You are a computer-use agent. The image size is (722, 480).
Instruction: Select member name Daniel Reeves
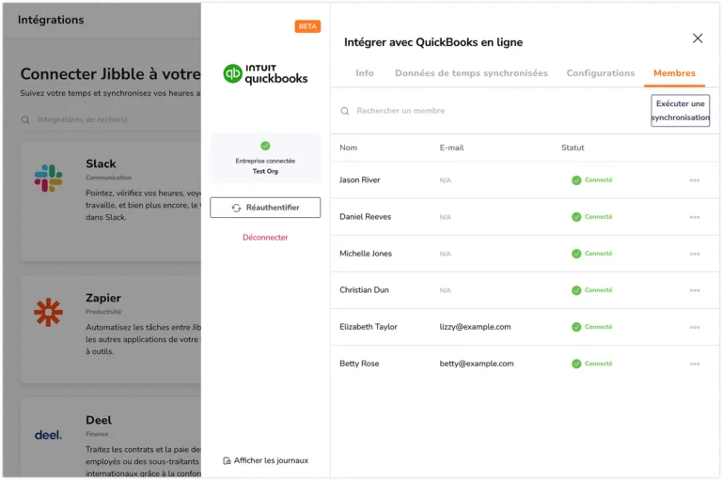365,217
